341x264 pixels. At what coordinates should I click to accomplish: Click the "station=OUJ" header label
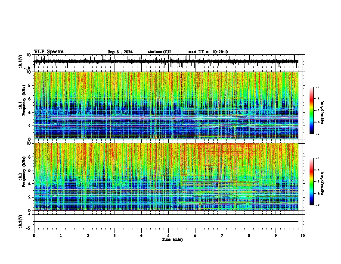(159, 52)
